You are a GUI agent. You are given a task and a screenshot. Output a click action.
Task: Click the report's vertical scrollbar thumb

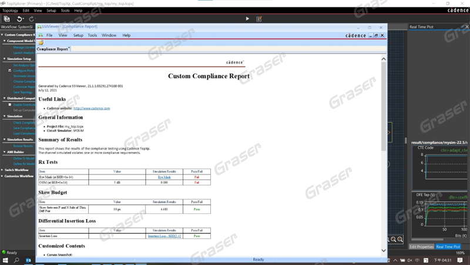[384, 106]
